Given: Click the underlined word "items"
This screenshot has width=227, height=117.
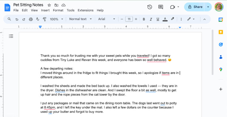Looking at the screenshot, I should (x=166, y=73).
